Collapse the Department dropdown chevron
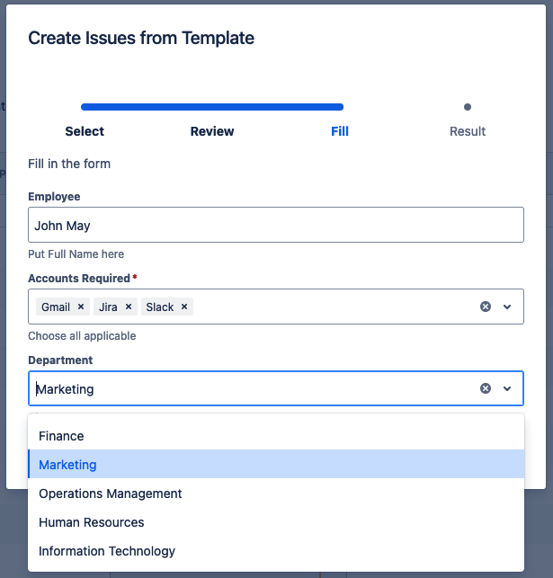The height and width of the screenshot is (578, 553). tap(507, 388)
